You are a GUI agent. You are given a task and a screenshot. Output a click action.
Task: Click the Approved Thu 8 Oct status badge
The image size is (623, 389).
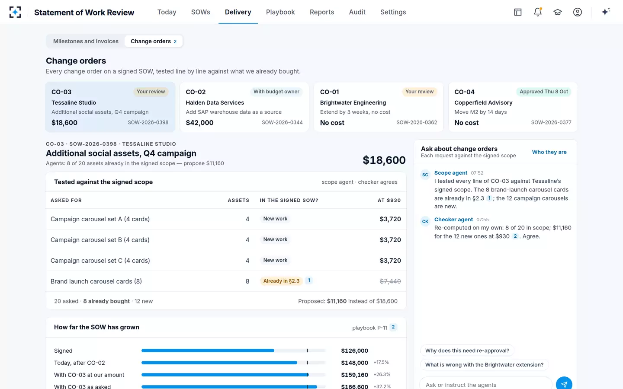click(544, 92)
